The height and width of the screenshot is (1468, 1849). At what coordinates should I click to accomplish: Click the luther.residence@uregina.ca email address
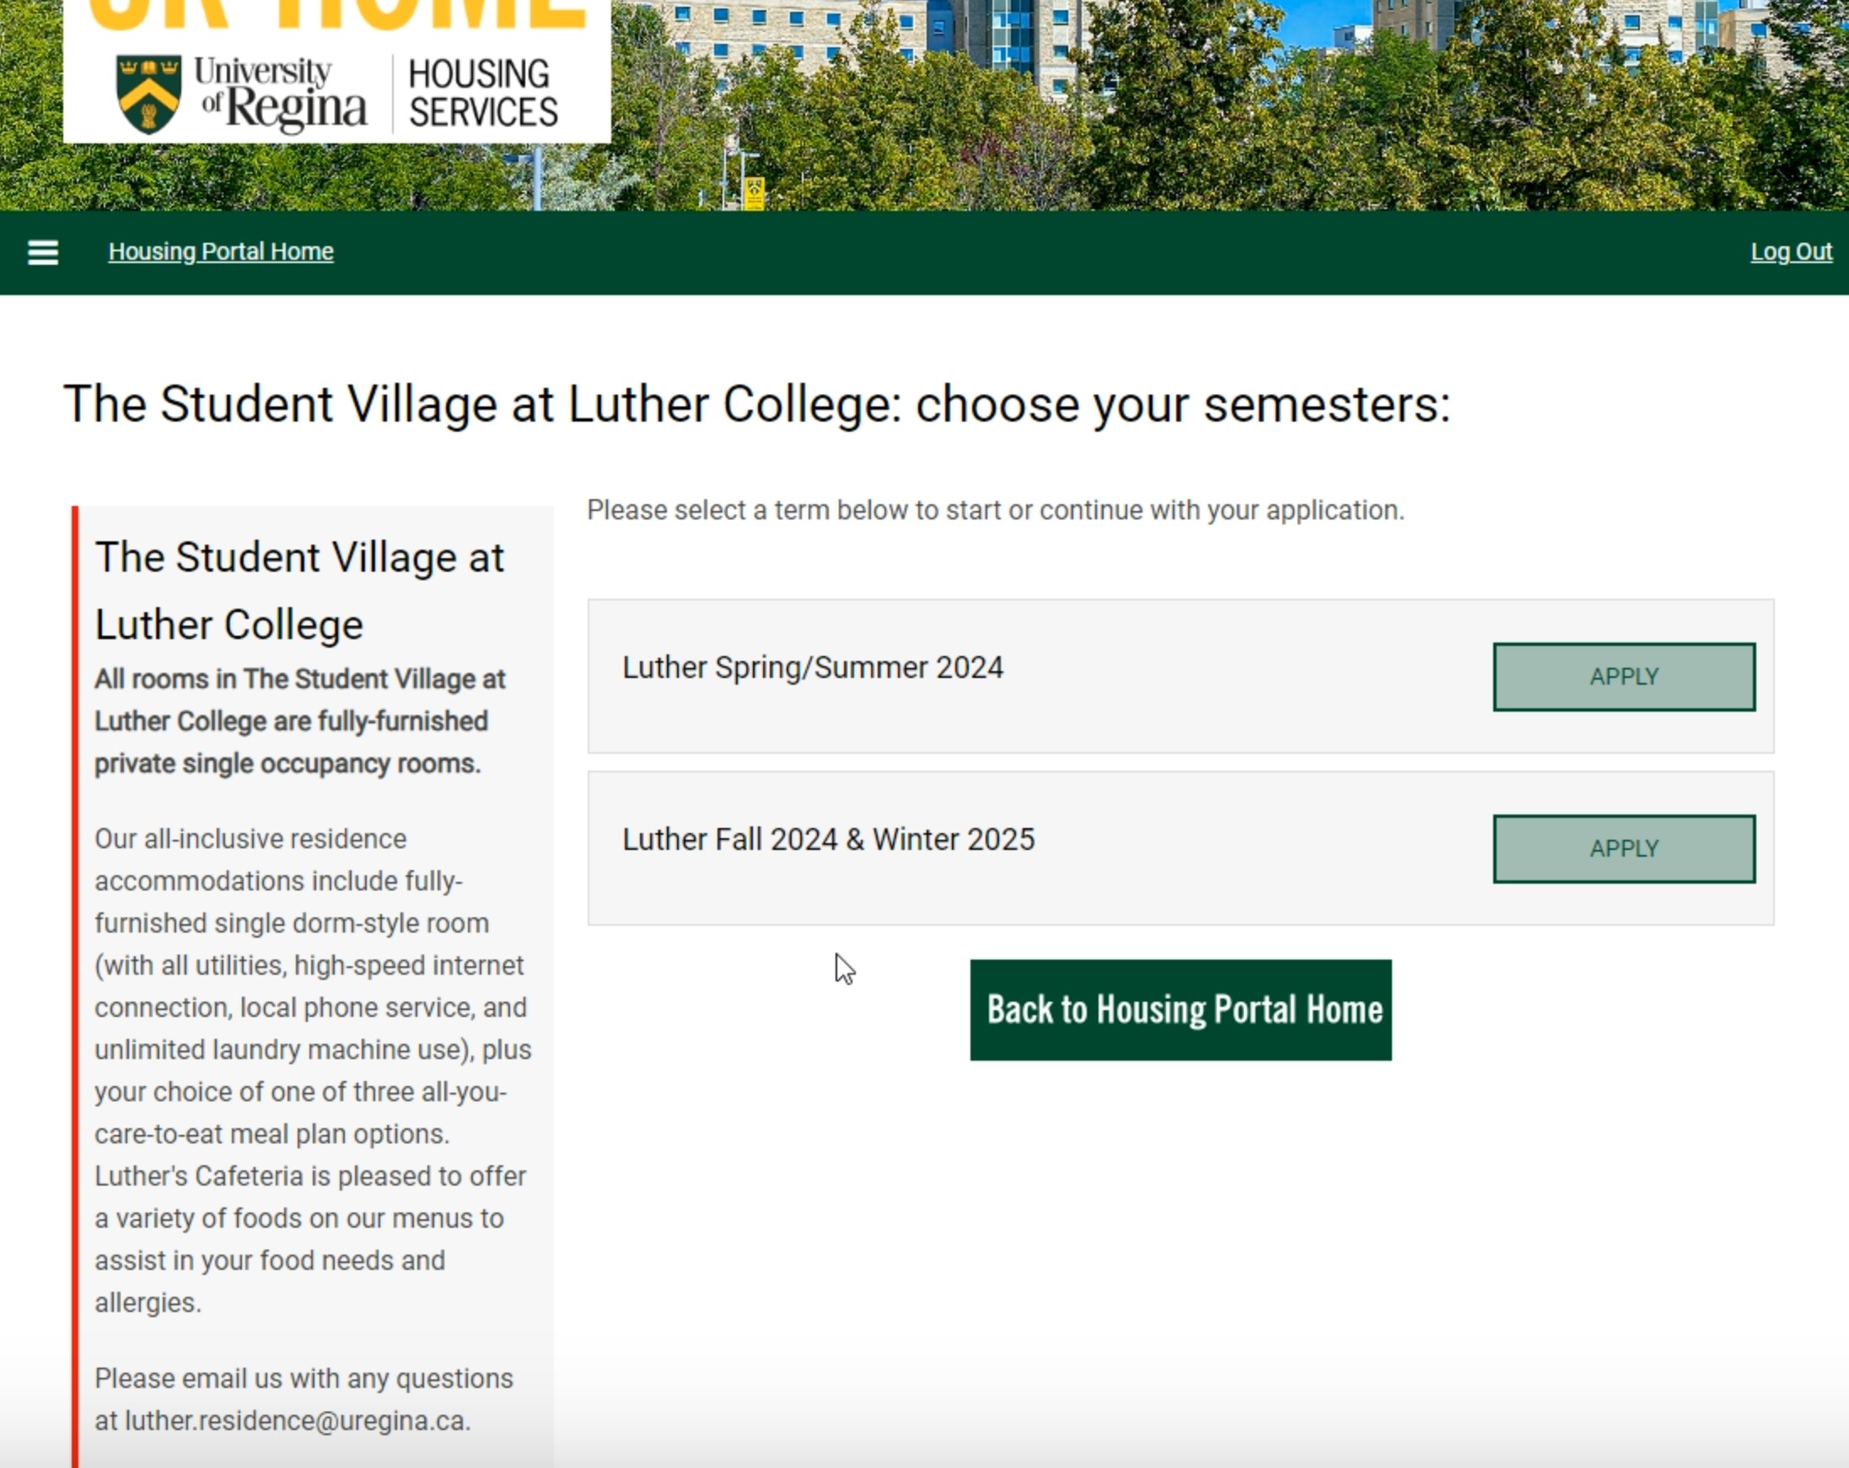point(297,1421)
